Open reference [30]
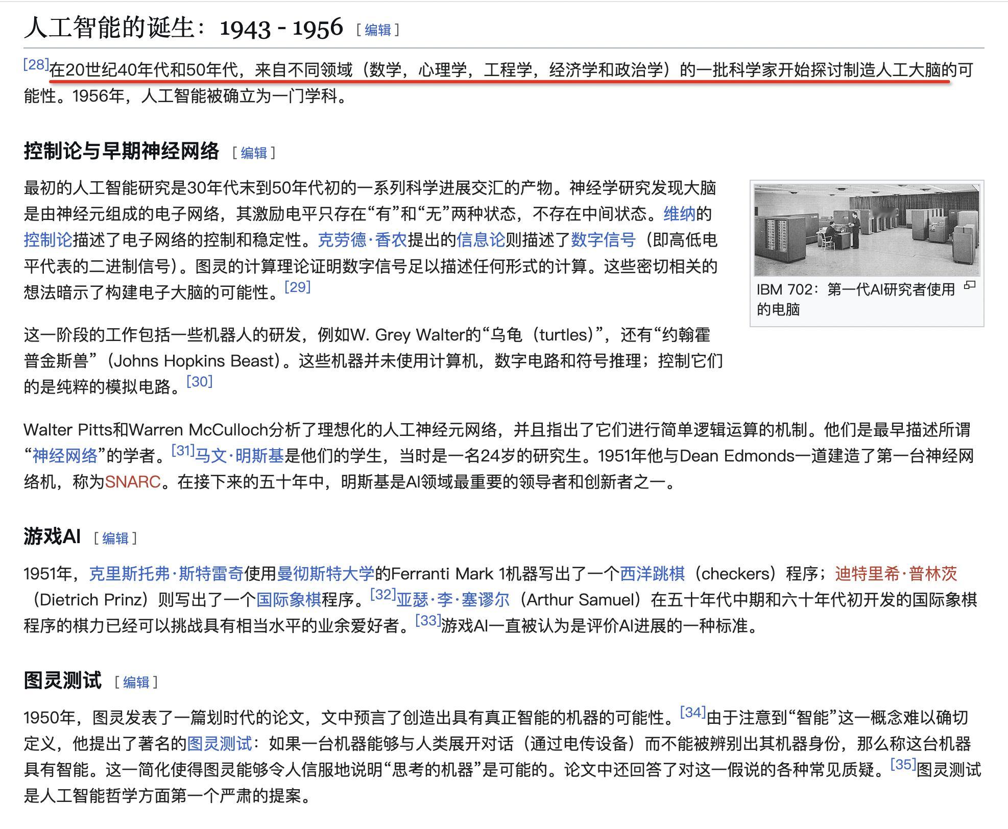 200,381
